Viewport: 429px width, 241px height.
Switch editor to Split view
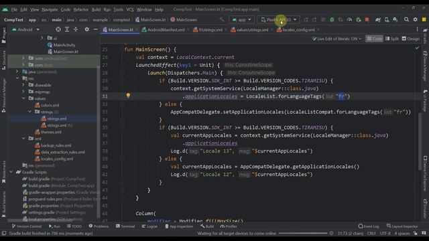(391, 39)
